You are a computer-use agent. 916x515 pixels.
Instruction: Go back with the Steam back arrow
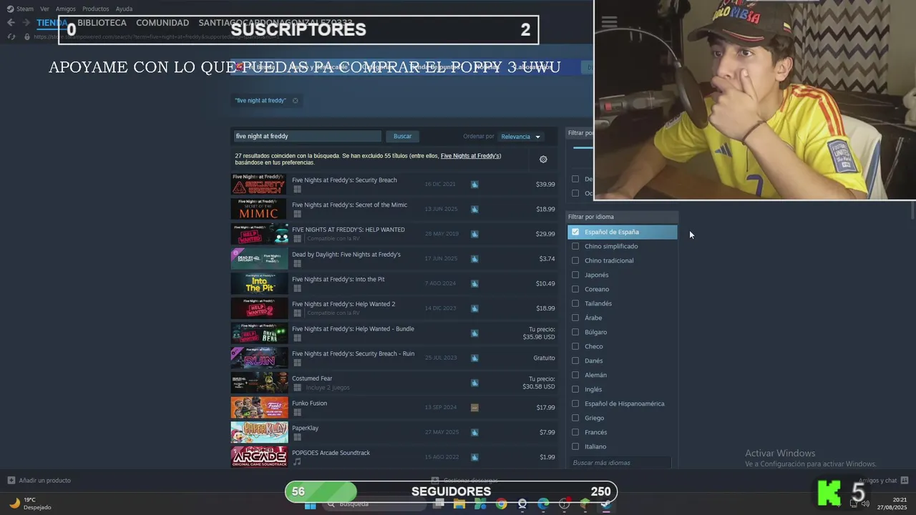(x=11, y=23)
